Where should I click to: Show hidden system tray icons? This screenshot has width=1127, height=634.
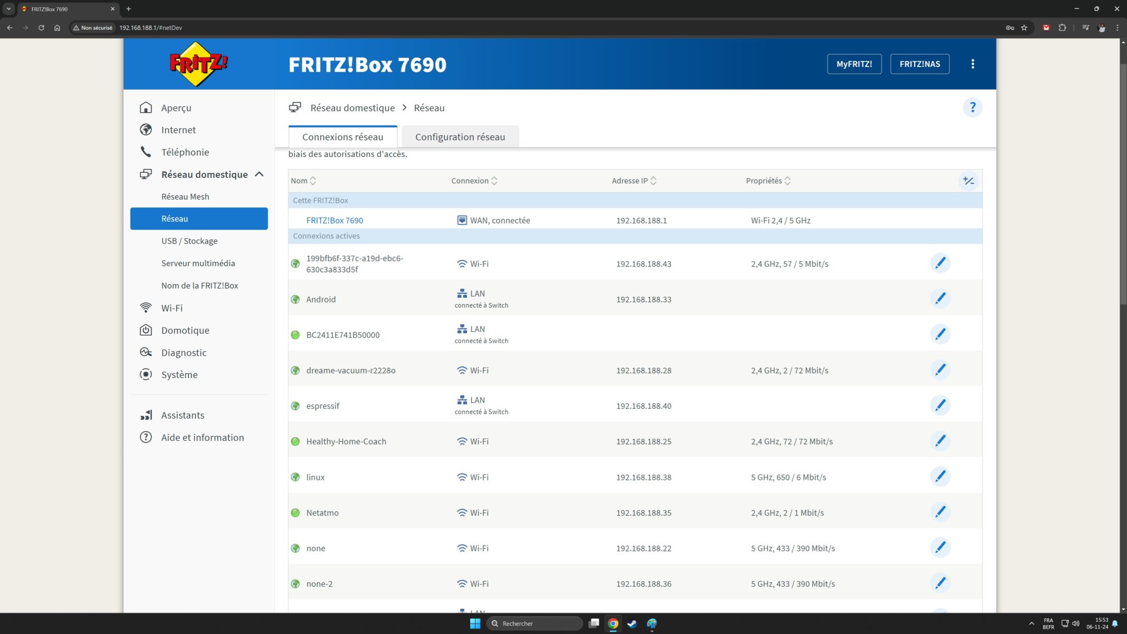coord(1031,624)
